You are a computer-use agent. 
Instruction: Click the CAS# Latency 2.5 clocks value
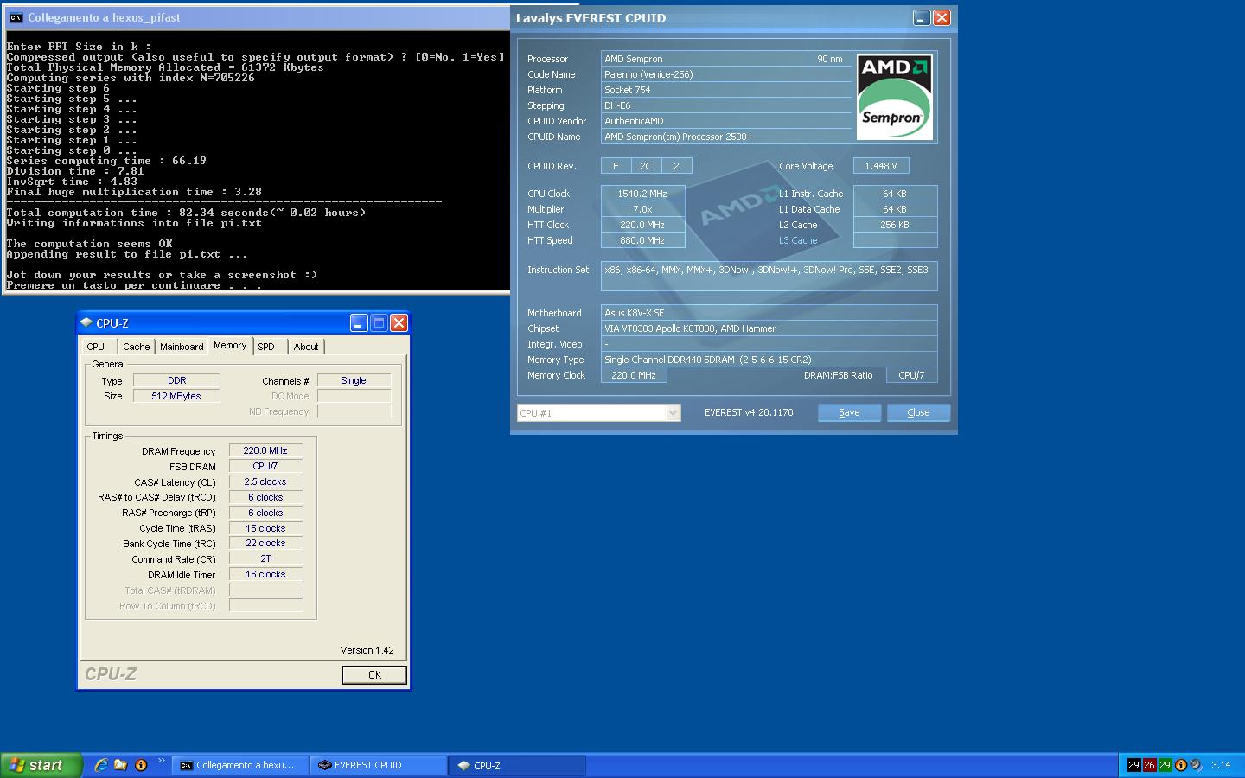(x=265, y=481)
